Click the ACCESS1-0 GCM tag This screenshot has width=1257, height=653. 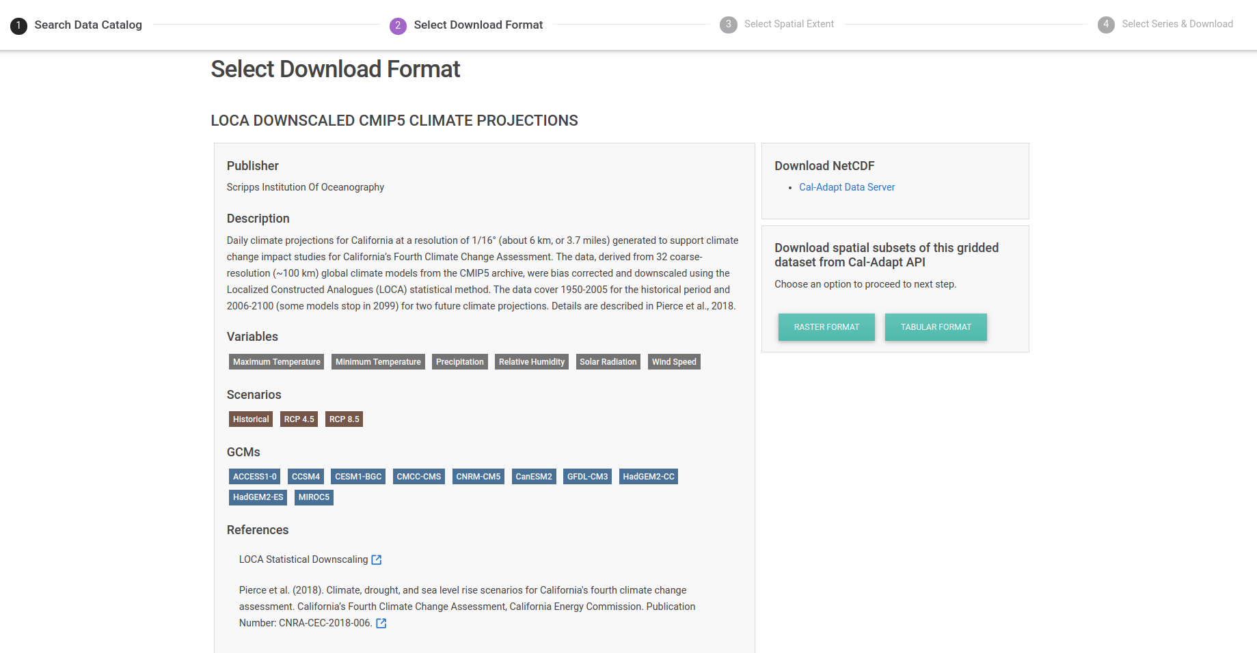click(x=254, y=477)
